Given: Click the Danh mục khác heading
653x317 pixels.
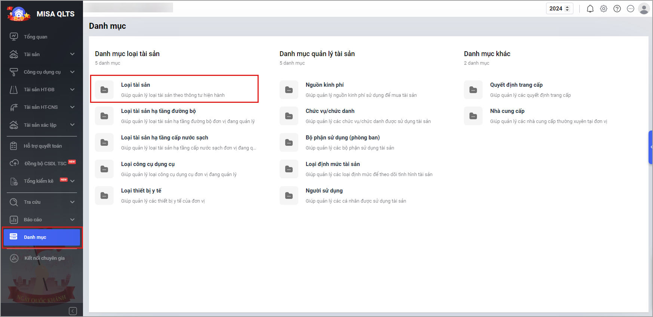Looking at the screenshot, I should click(x=487, y=54).
